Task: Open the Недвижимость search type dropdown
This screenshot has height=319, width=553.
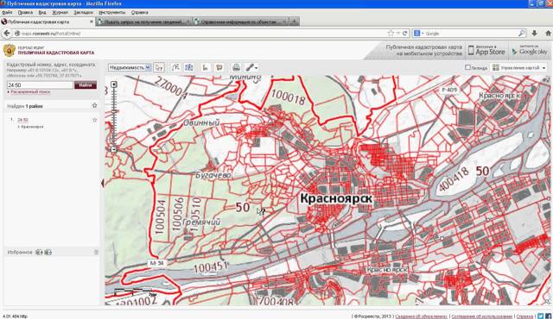Action: pos(130,67)
